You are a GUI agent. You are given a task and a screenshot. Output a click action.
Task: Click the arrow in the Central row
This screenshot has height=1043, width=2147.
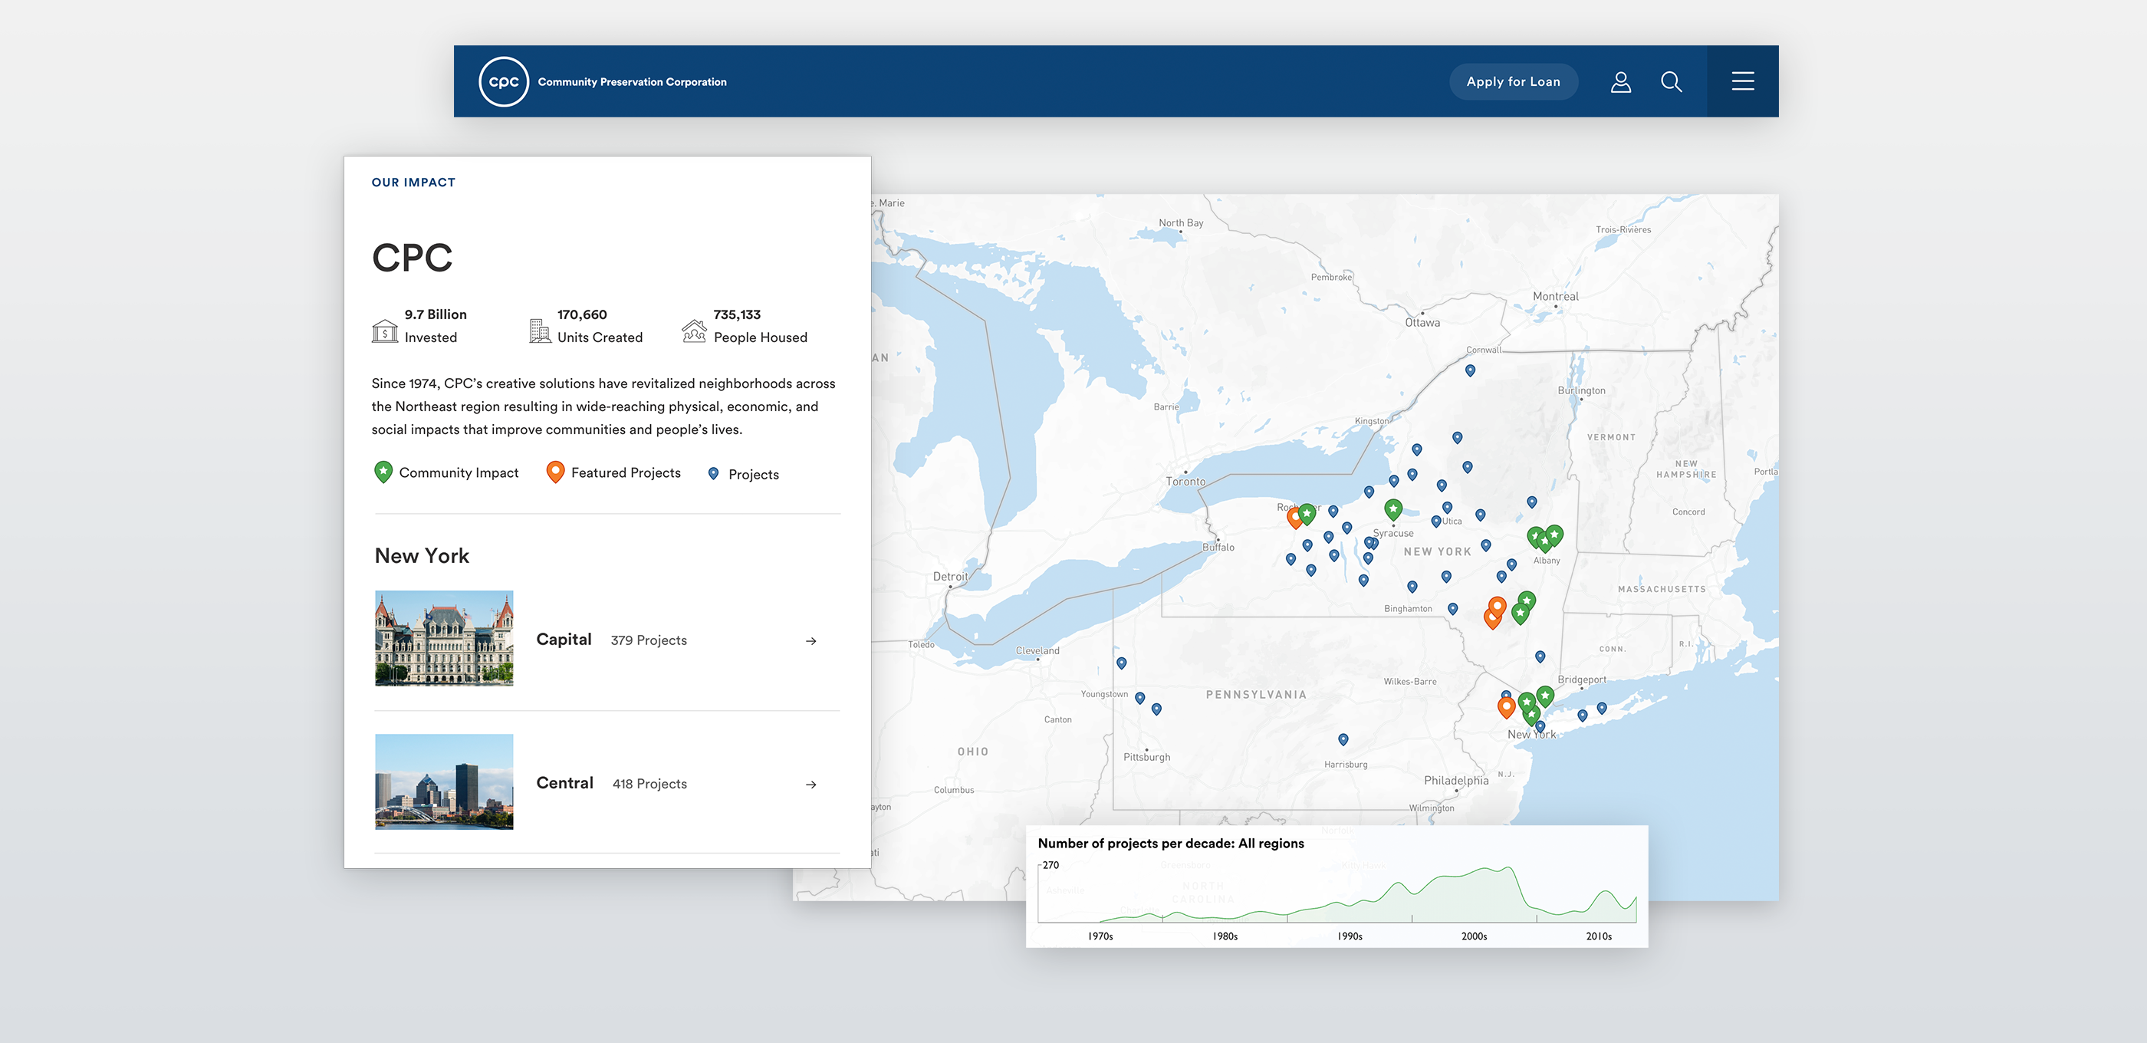pos(811,785)
